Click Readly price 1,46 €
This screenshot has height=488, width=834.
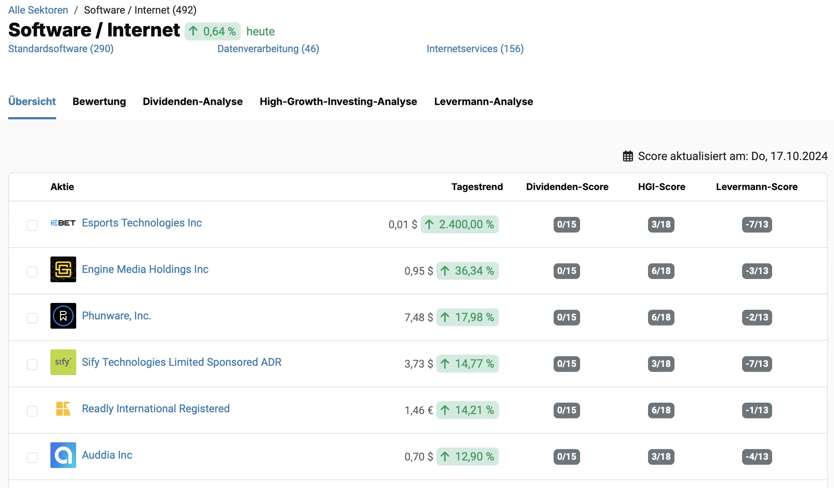[419, 410]
